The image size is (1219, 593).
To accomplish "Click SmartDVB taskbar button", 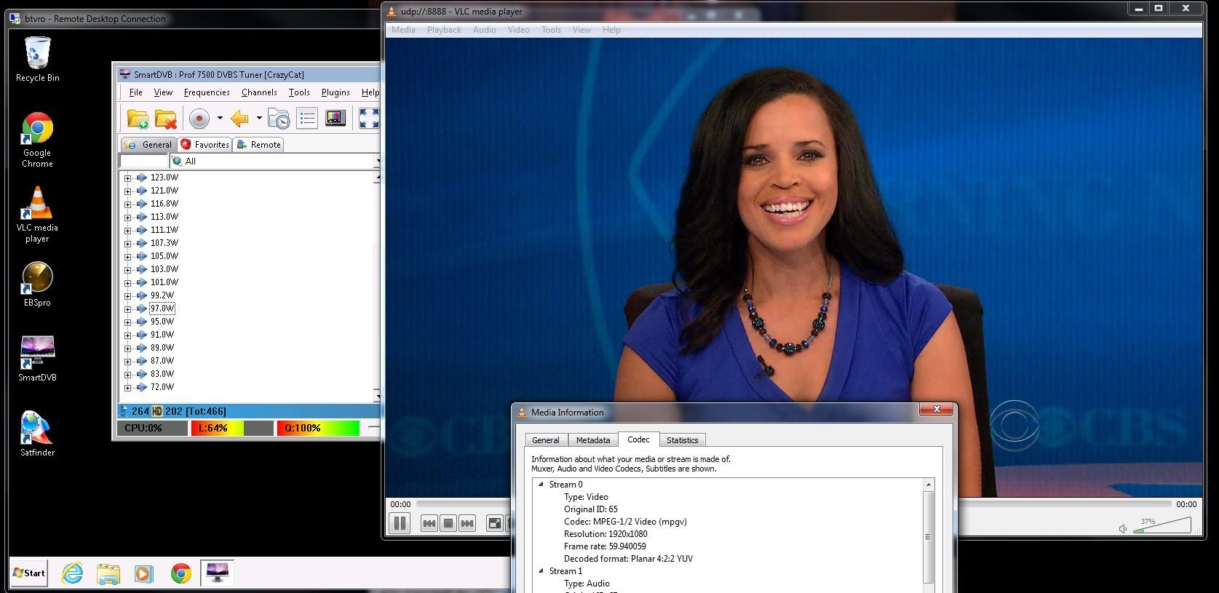I will [x=217, y=573].
